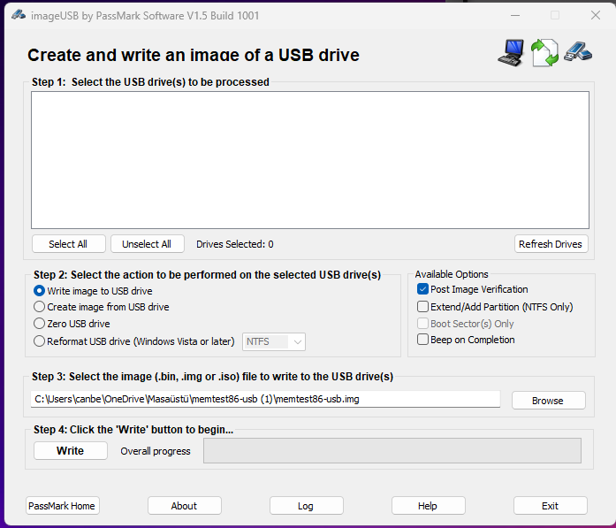Enable Extend/Add Partition (NTFS Only)
This screenshot has height=528, width=616.
(x=422, y=307)
